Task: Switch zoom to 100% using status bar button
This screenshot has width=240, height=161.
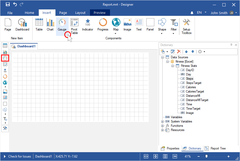Action: (x=175, y=156)
